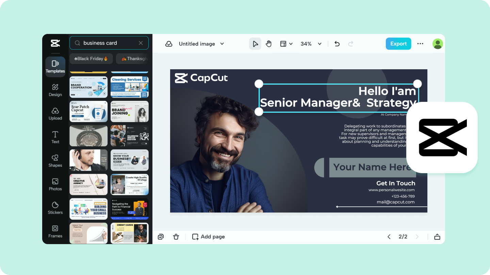Choose the Collaborative Workflow Ecosystem template
Image resolution: width=490 pixels, height=275 pixels.
[x=130, y=136]
